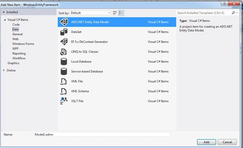243x148 pixels.
Task: Select the LINQ to SQL Classes name
Action: (x=85, y=52)
